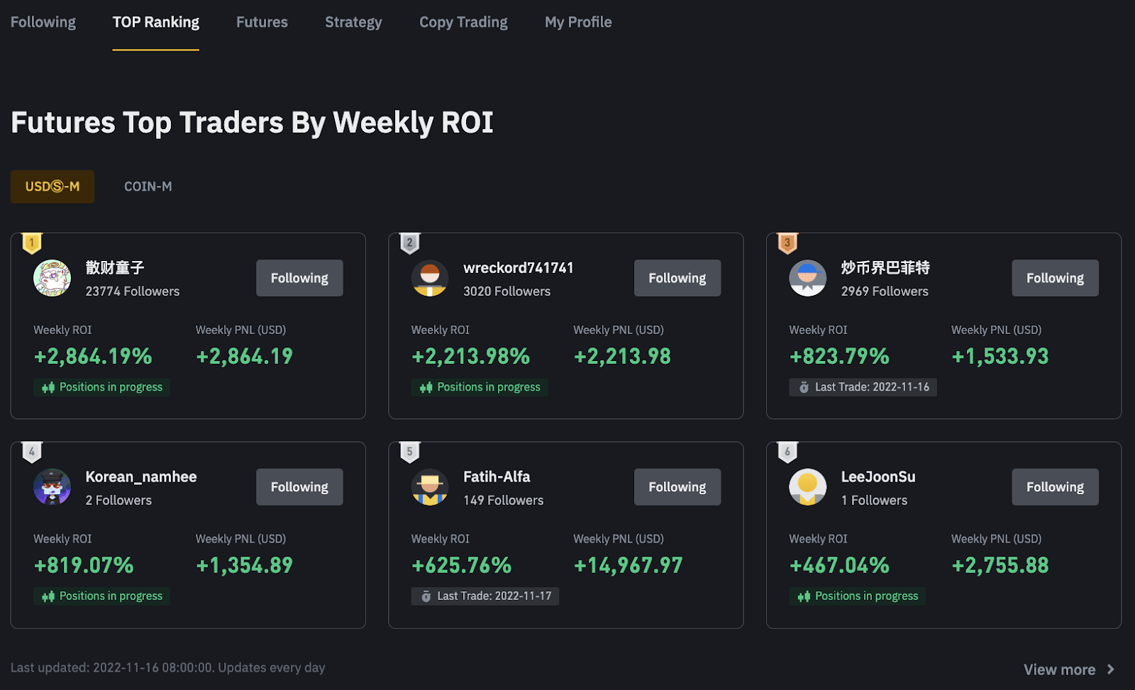Open Positions in progress for 散财童子

(x=101, y=386)
